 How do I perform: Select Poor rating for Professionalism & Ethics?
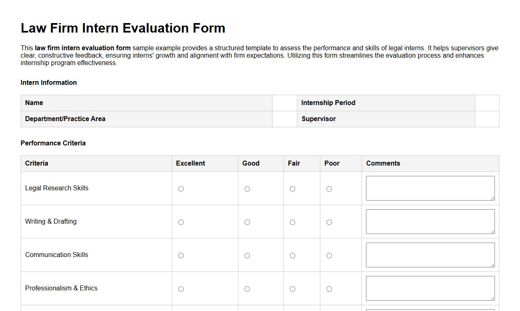329,289
